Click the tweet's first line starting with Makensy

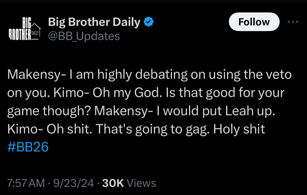[149, 75]
